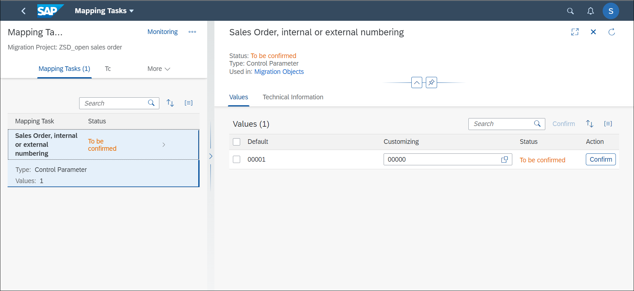
Task: Click the back arrow in the header
Action: click(23, 11)
